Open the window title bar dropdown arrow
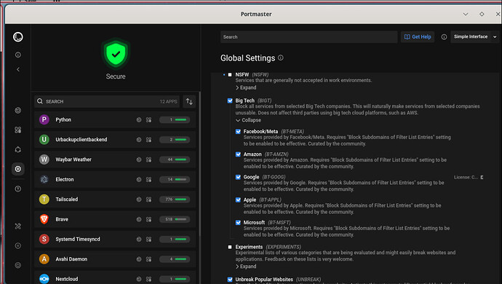 coord(466,14)
